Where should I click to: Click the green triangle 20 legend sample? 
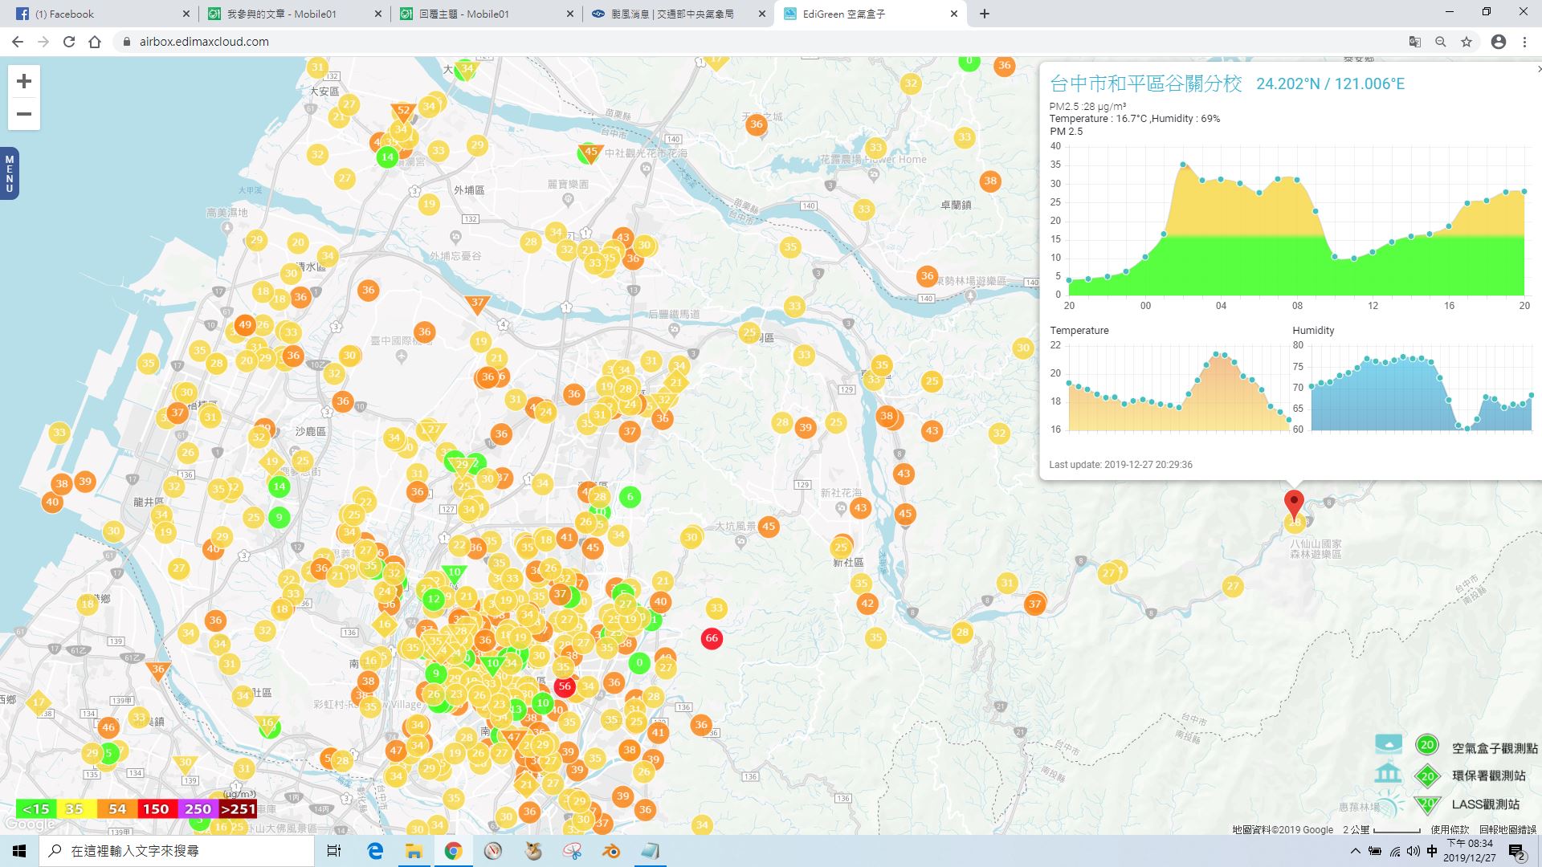pos(1427,804)
